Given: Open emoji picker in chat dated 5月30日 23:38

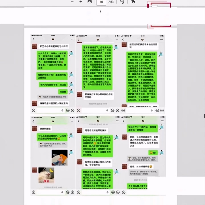Looking at the screenshot, I should [x=113, y=192].
